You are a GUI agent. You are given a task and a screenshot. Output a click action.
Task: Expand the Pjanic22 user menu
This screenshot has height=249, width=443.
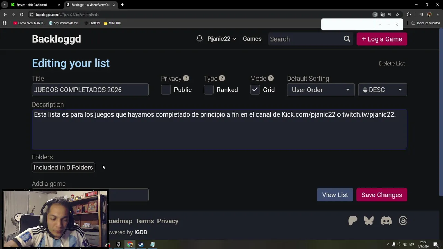(221, 39)
